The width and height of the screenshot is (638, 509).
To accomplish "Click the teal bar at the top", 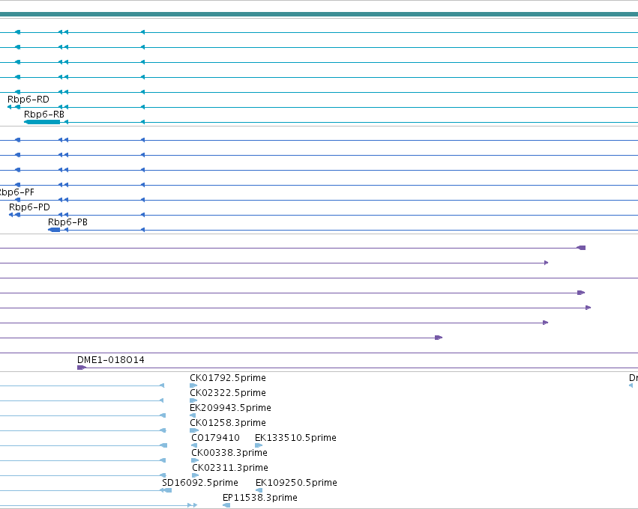I will tap(319, 14).
